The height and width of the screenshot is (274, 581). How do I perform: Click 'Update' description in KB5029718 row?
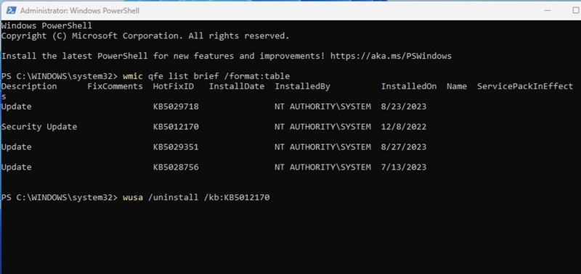(x=16, y=107)
